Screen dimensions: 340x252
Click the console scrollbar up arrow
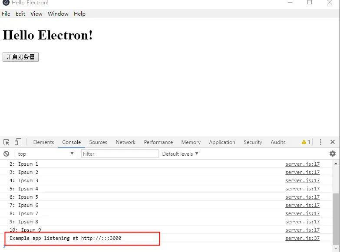pos(336,164)
